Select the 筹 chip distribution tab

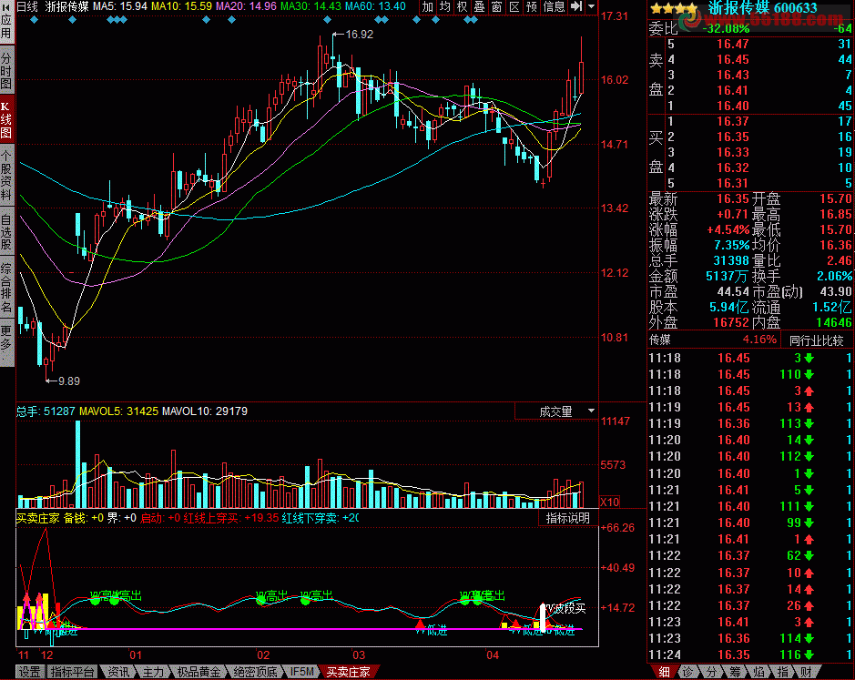point(736,673)
